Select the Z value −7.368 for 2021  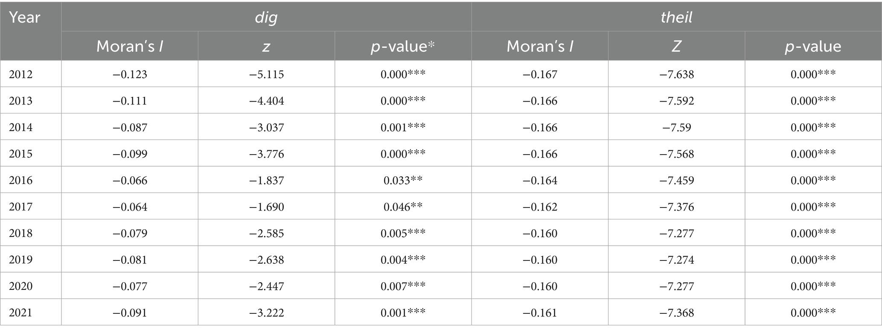[x=677, y=313]
